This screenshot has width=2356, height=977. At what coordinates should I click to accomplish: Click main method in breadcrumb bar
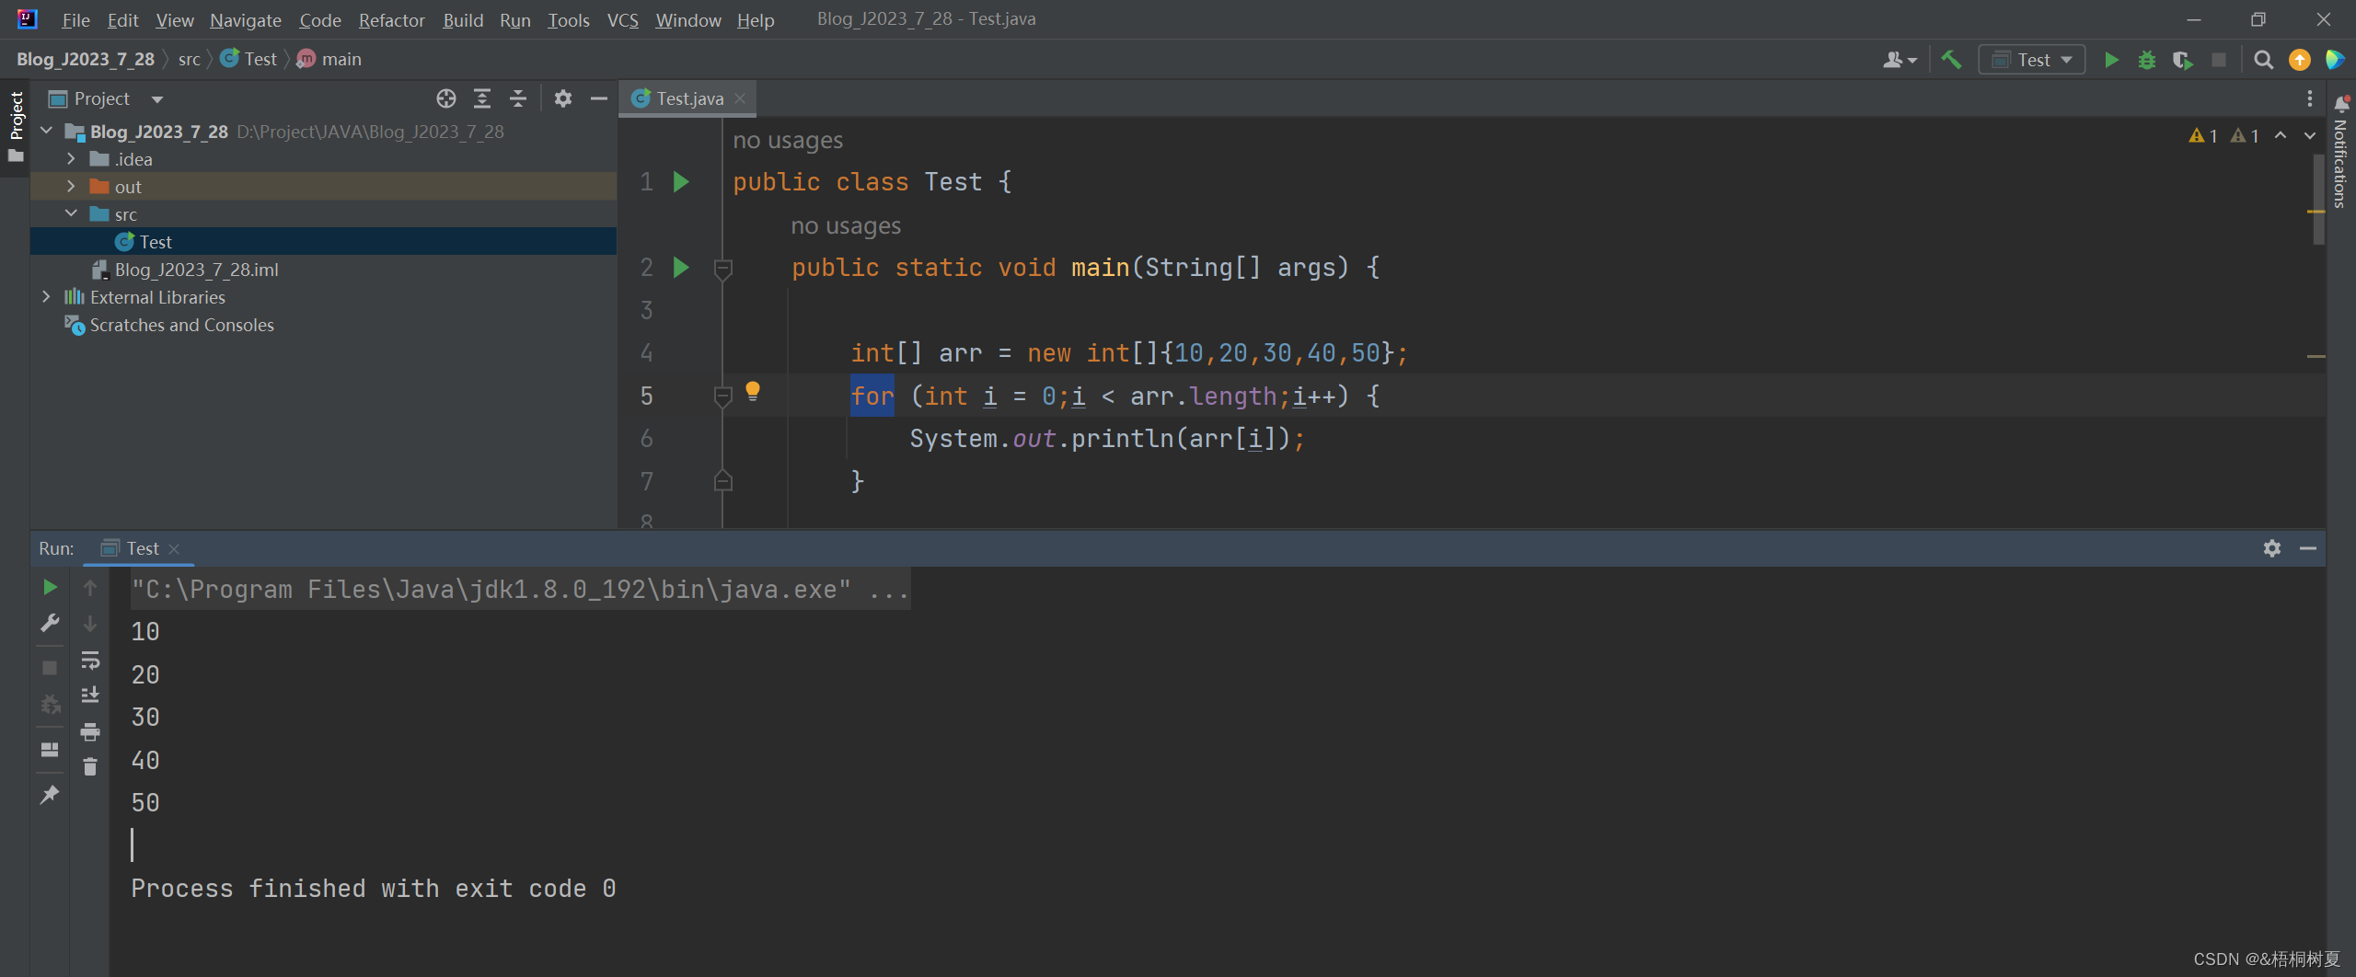[330, 59]
